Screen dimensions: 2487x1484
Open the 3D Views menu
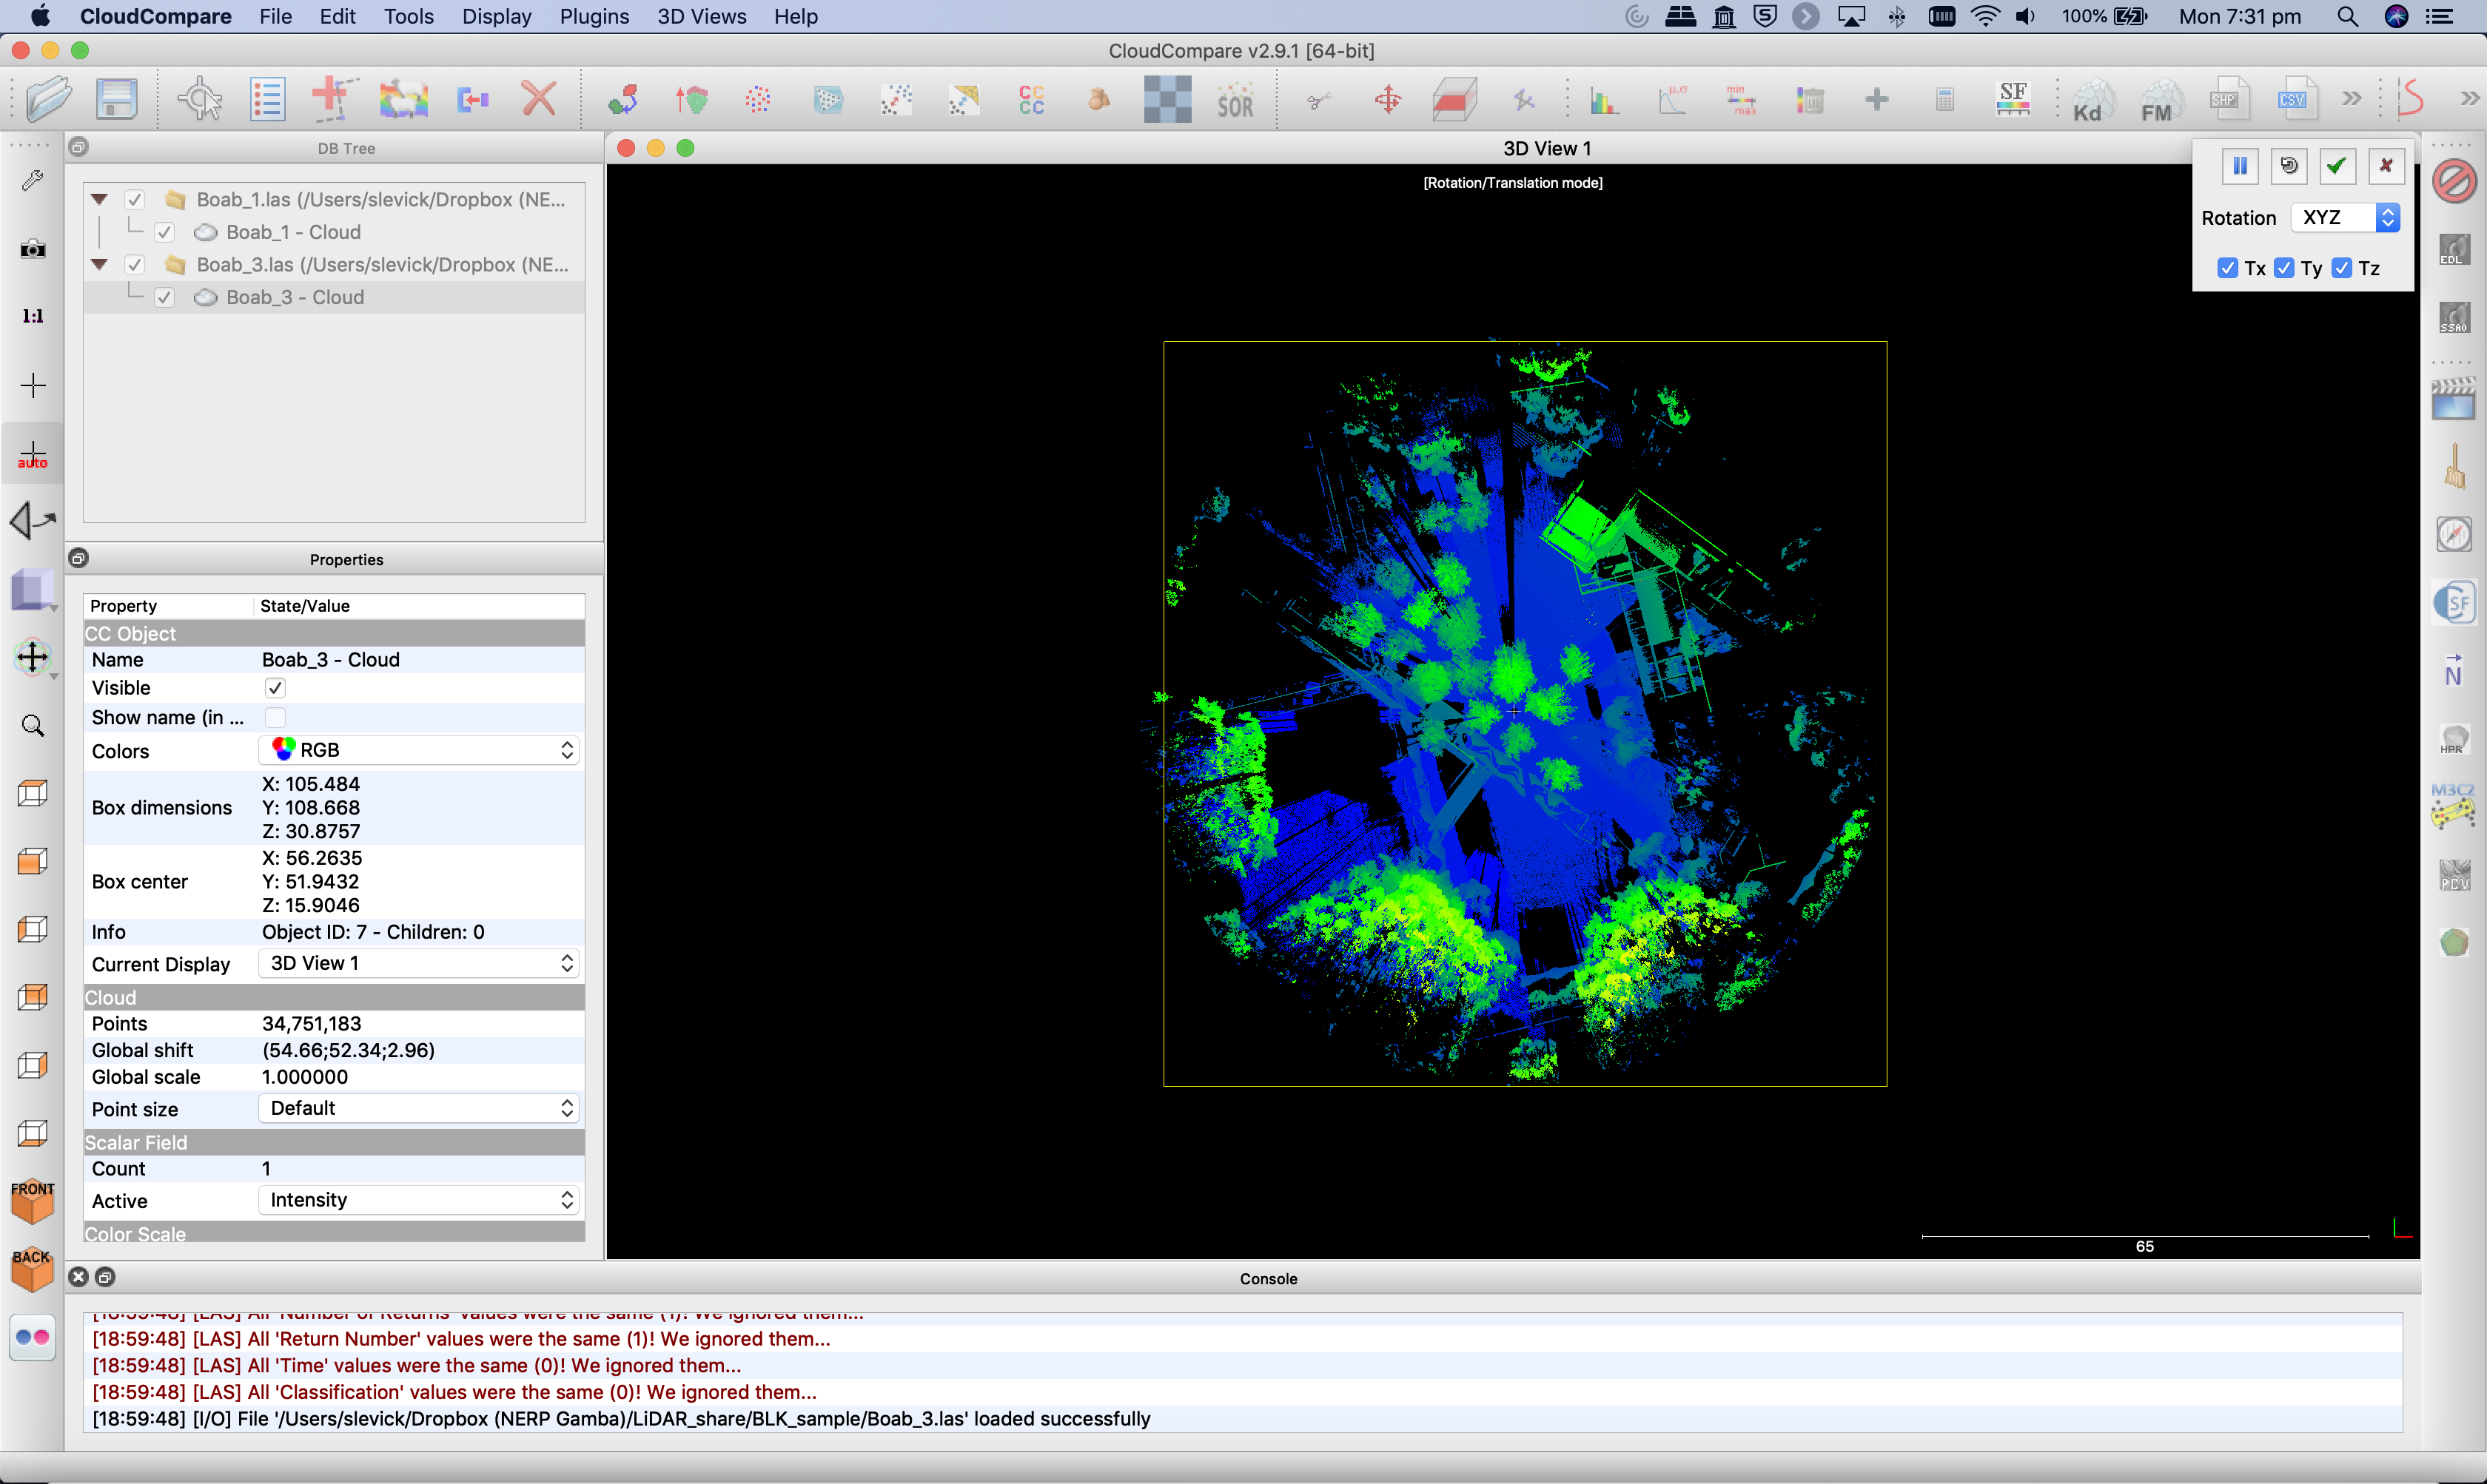[x=701, y=16]
